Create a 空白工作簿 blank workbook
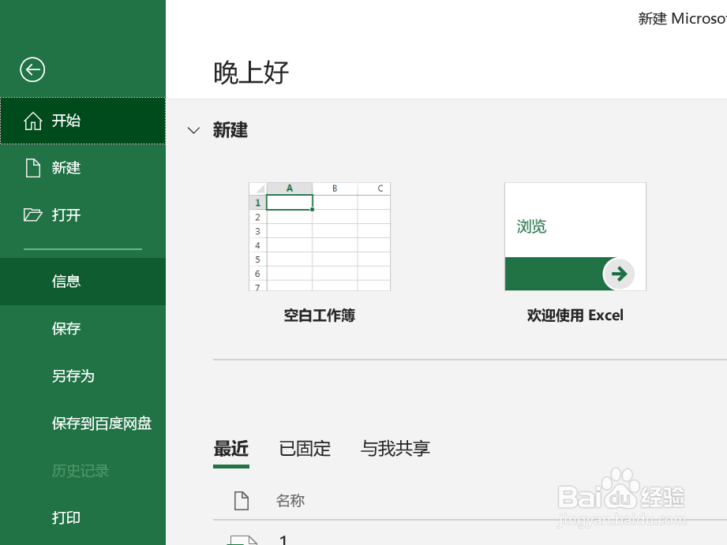The image size is (727, 545). [319, 237]
